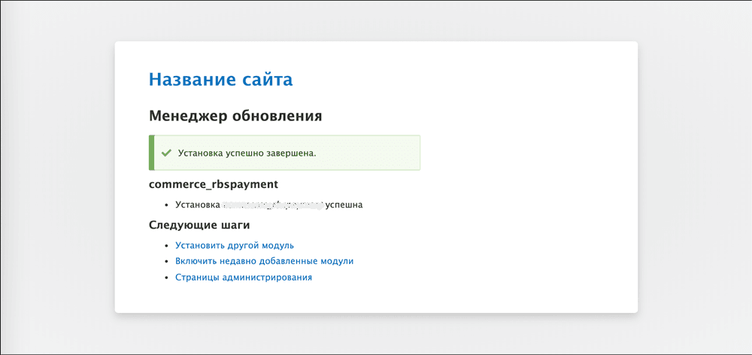Click the green success checkmark icon
752x355 pixels.
coord(166,153)
